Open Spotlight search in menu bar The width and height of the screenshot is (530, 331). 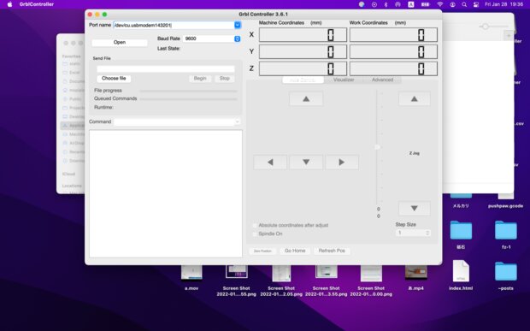pos(464,4)
